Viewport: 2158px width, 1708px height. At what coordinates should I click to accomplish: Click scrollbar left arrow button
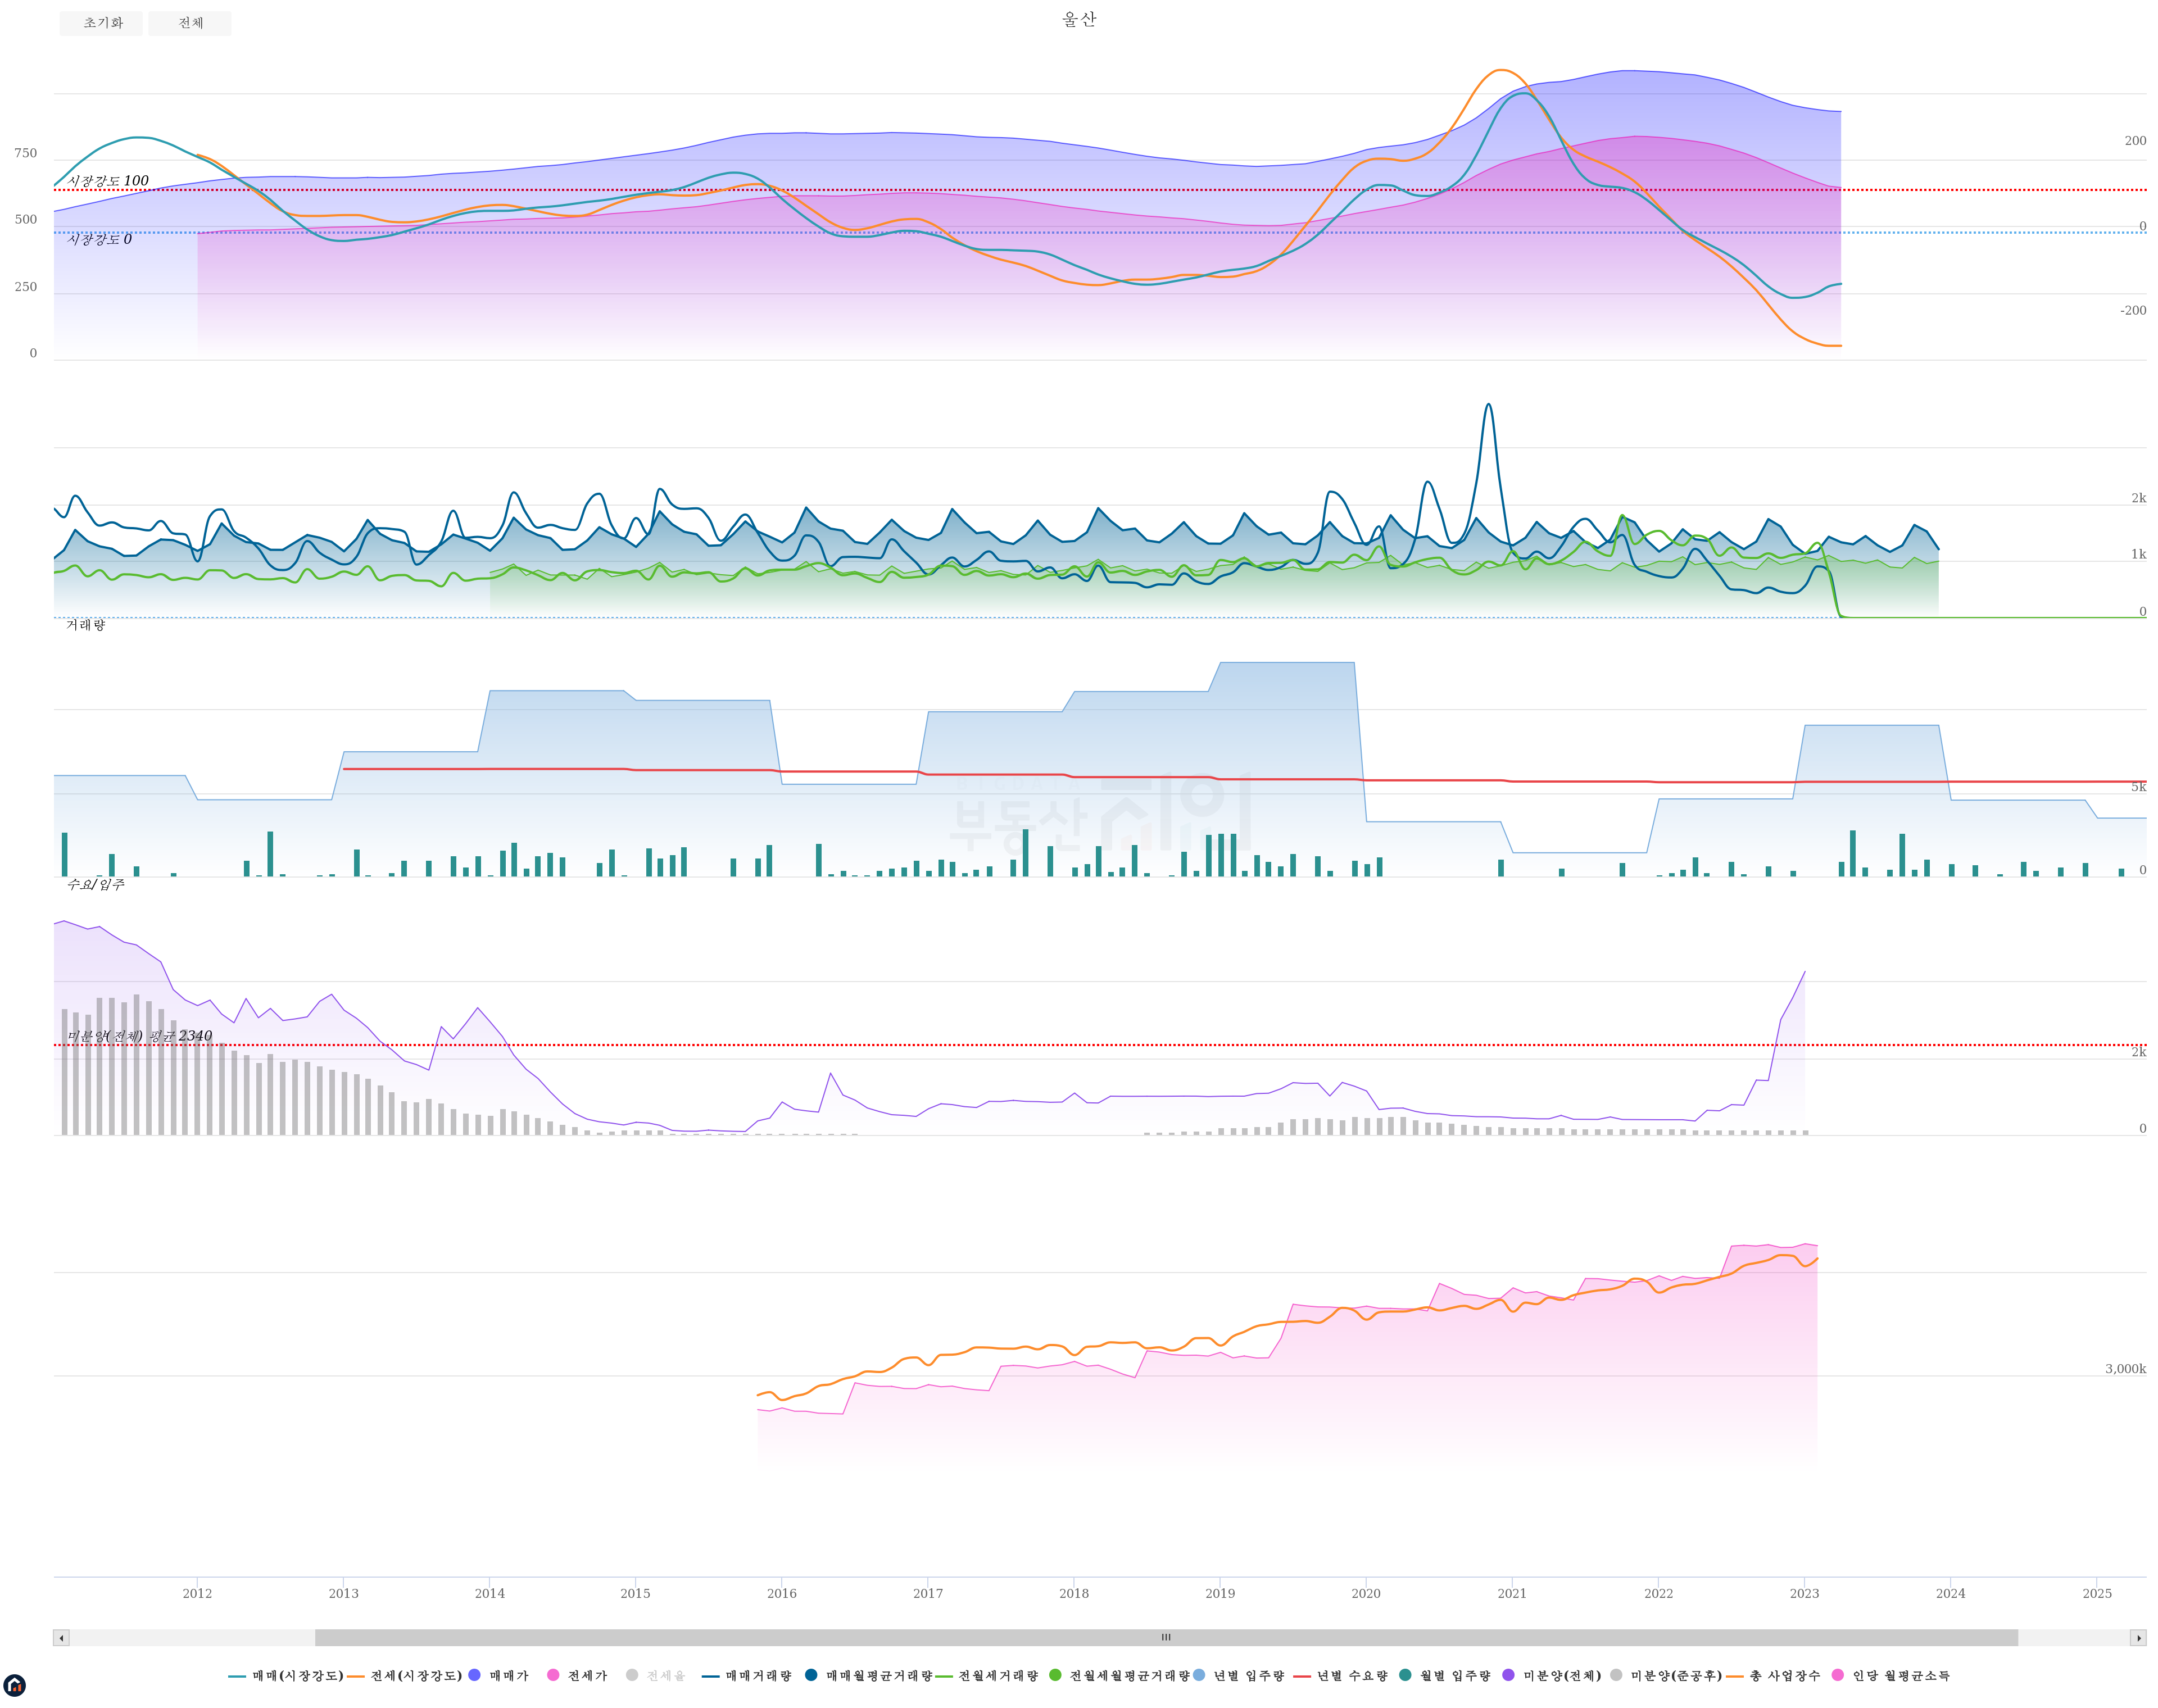point(61,1638)
